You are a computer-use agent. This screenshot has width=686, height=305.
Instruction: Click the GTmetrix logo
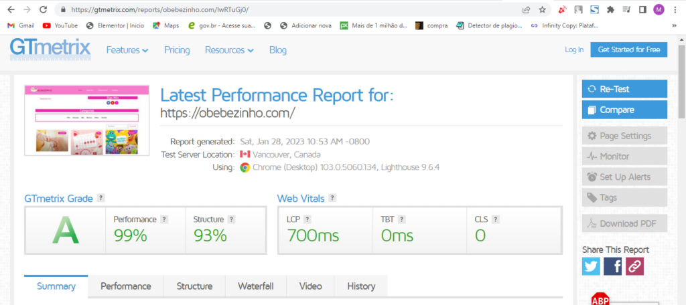coord(50,50)
